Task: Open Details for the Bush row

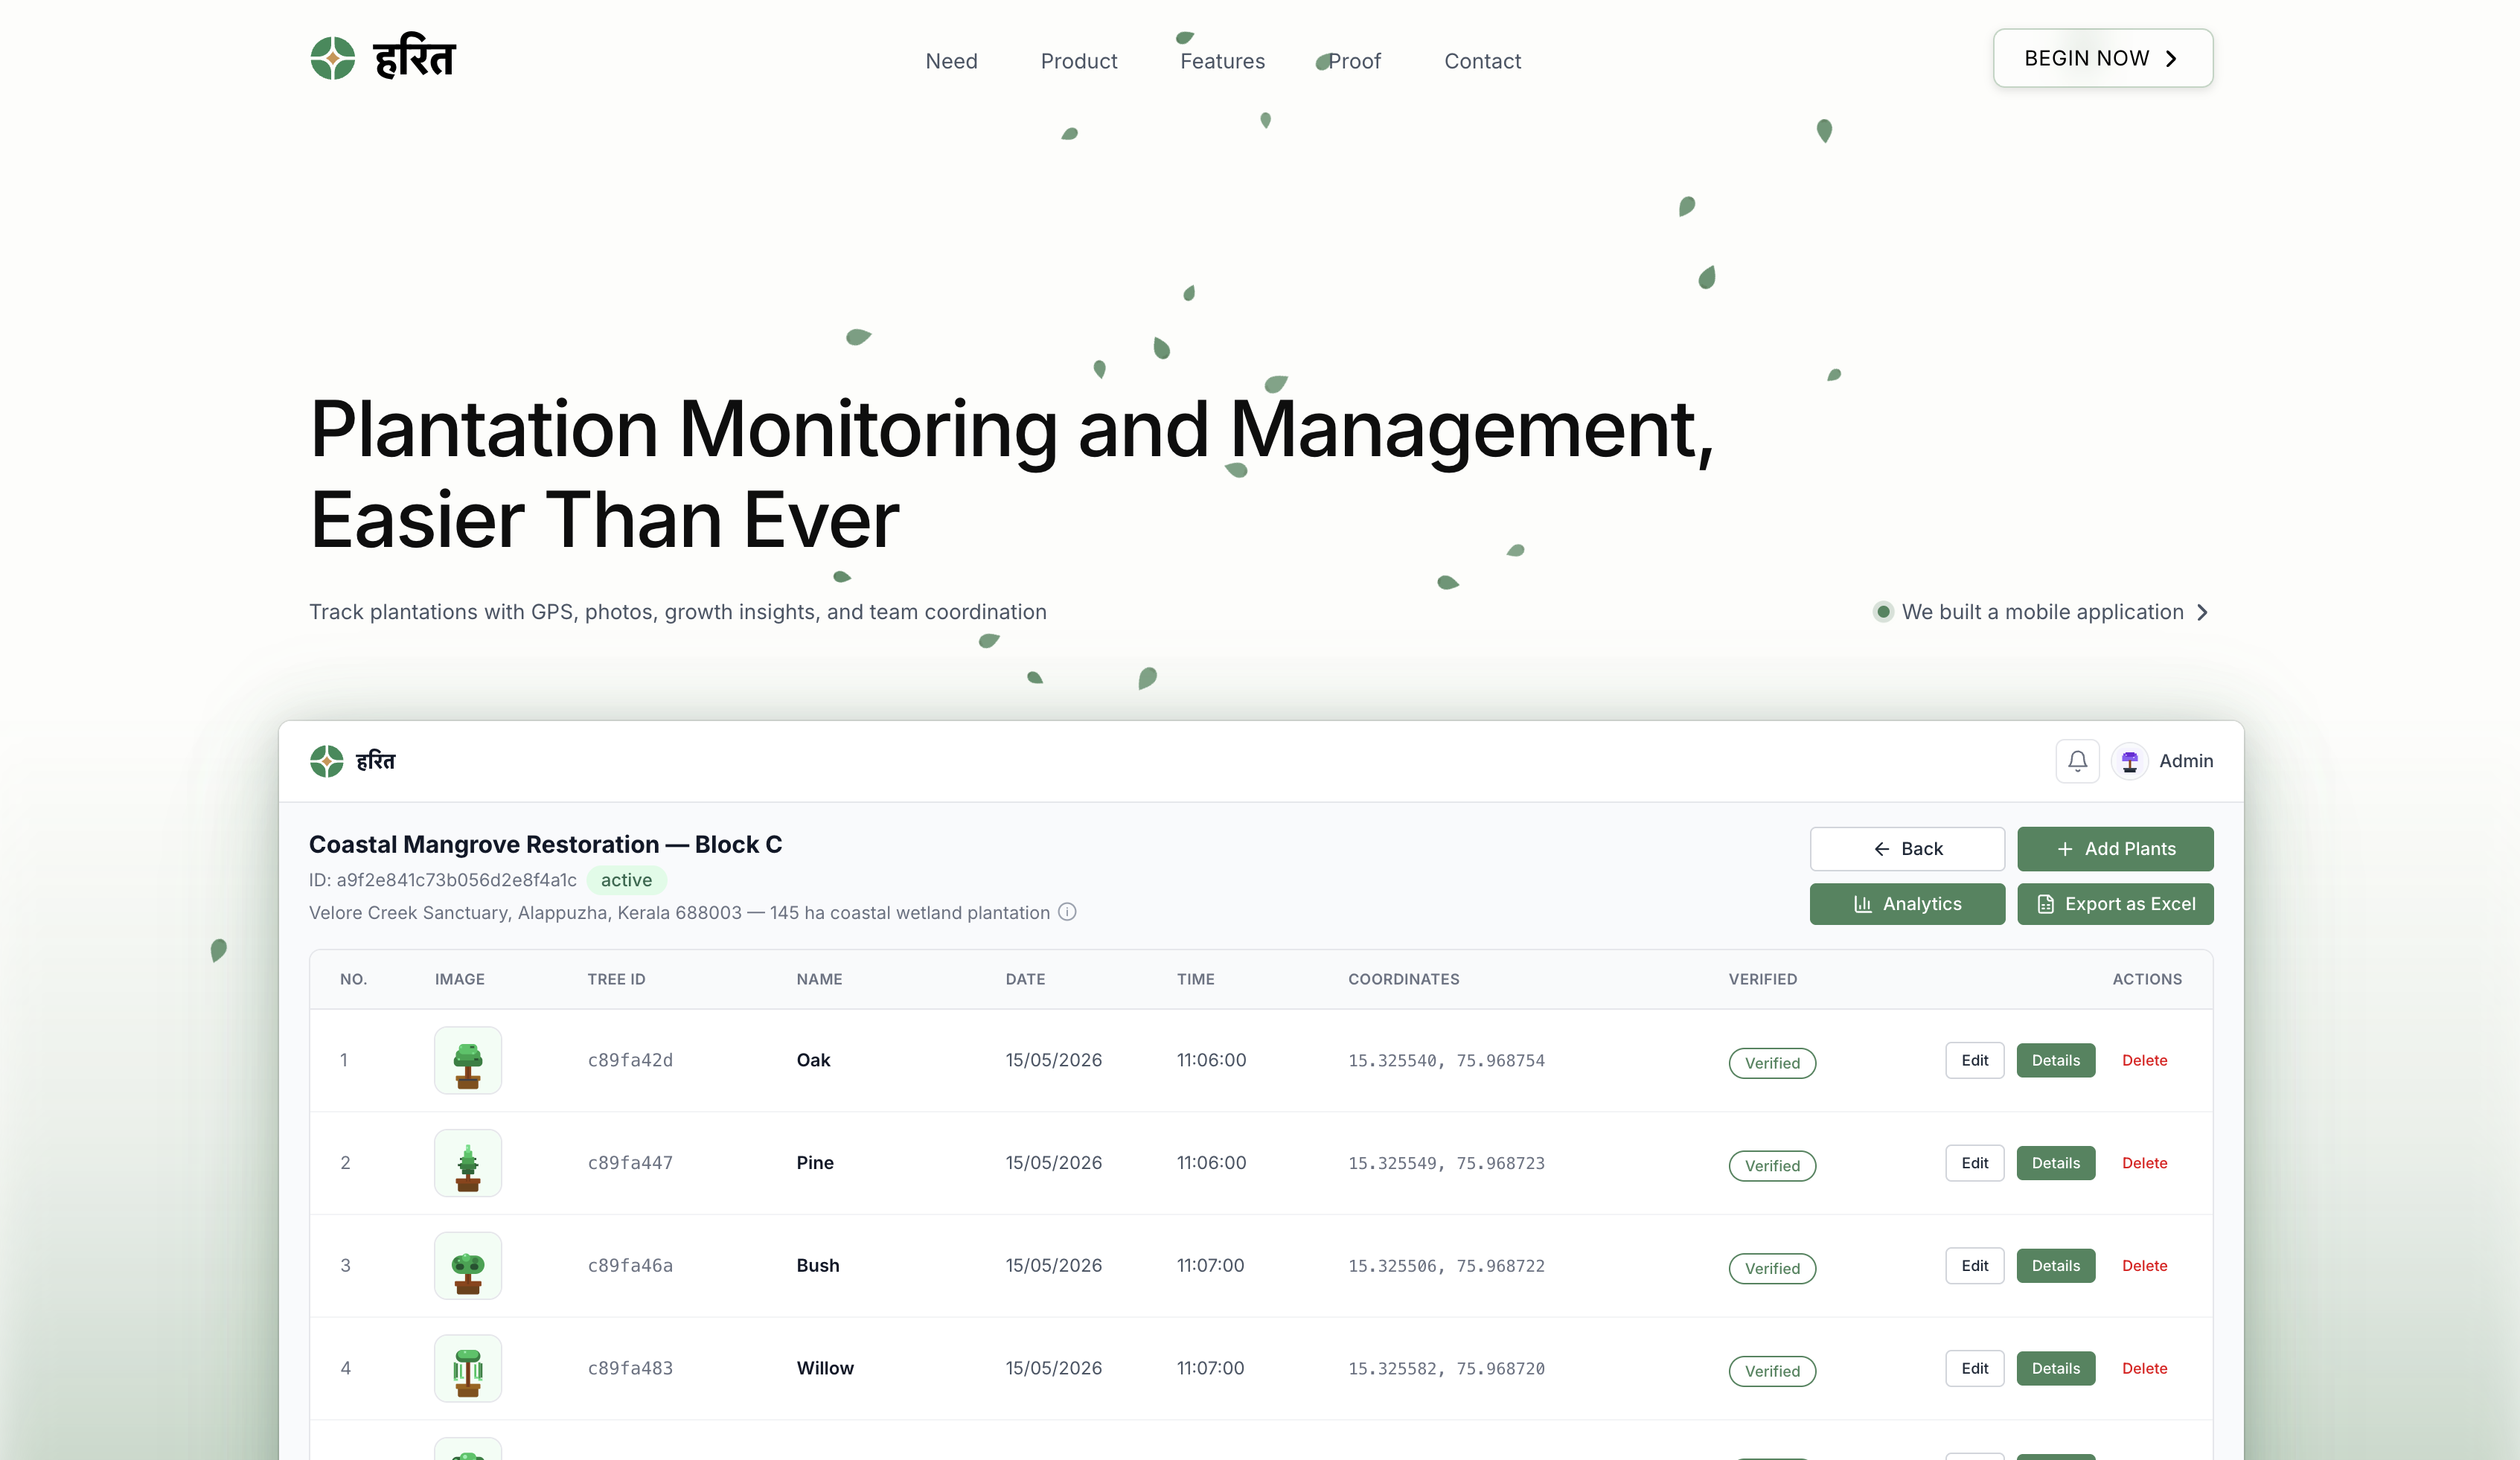Action: (x=2055, y=1266)
